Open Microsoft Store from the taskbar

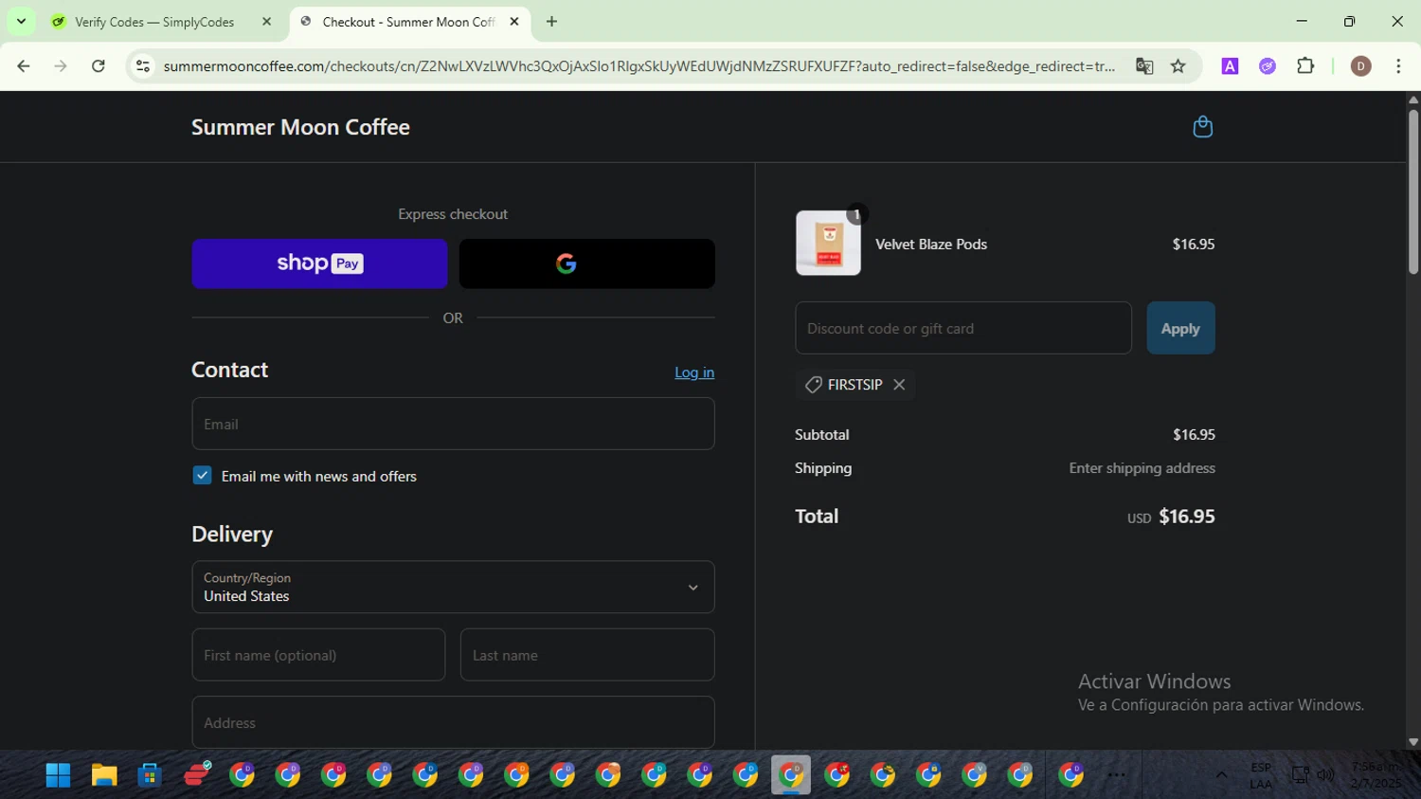(x=150, y=775)
